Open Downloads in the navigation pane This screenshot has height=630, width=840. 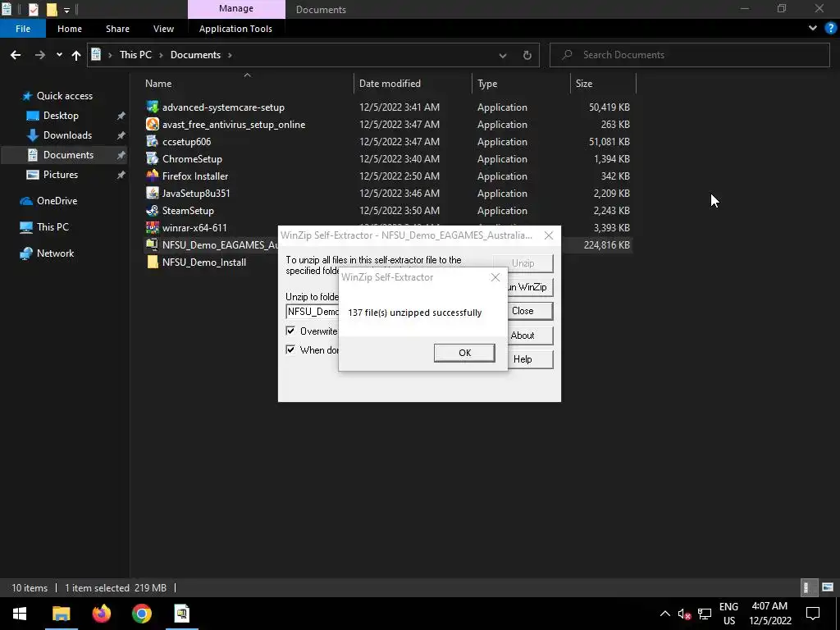coord(67,135)
